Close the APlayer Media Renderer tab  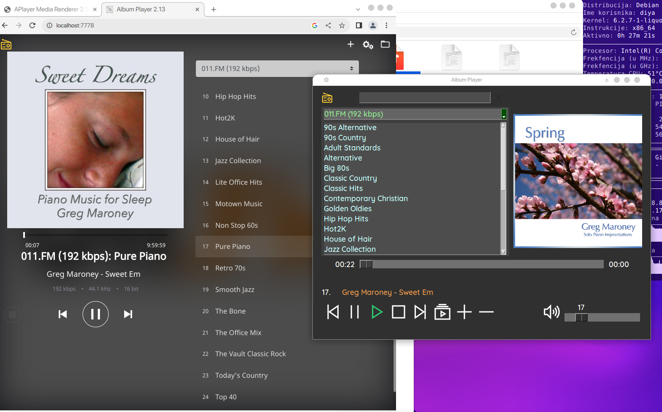coord(95,9)
